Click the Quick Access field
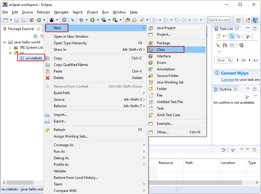Screen dimensions: 261x194 (x=219, y=20)
